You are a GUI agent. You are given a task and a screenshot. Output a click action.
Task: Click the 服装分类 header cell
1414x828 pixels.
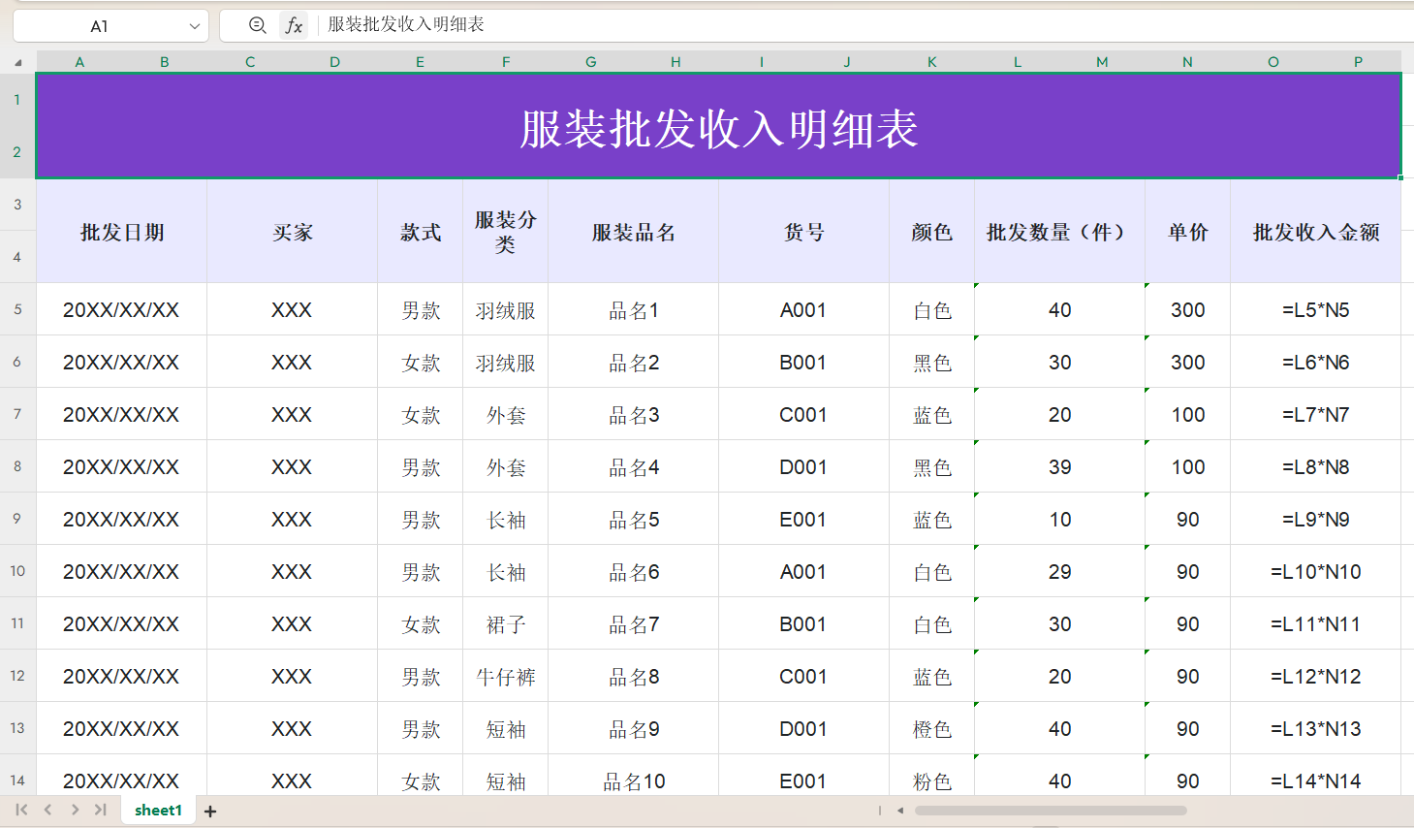(506, 232)
